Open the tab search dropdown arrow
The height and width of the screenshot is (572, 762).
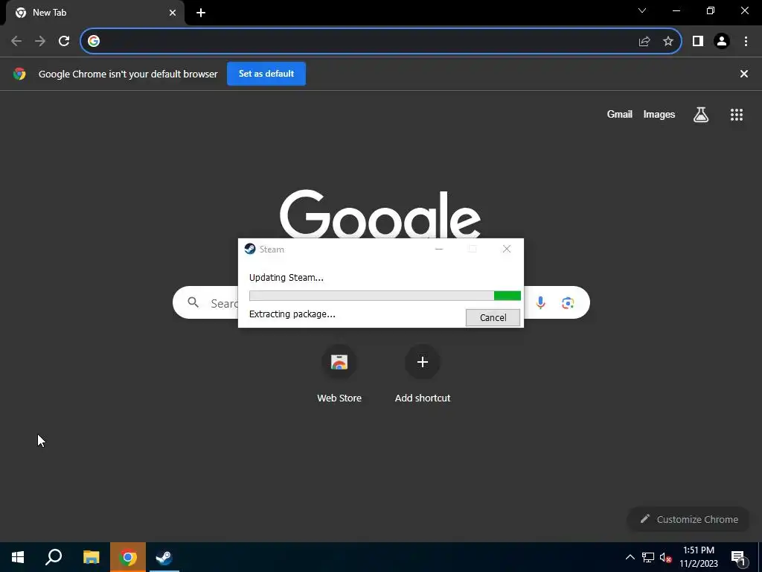(x=642, y=10)
